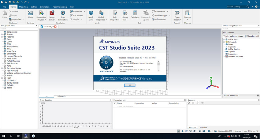Open the Optimizer tool

pyautogui.click(x=76, y=11)
